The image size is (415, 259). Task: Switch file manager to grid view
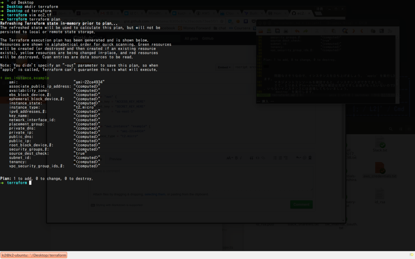coord(410,129)
